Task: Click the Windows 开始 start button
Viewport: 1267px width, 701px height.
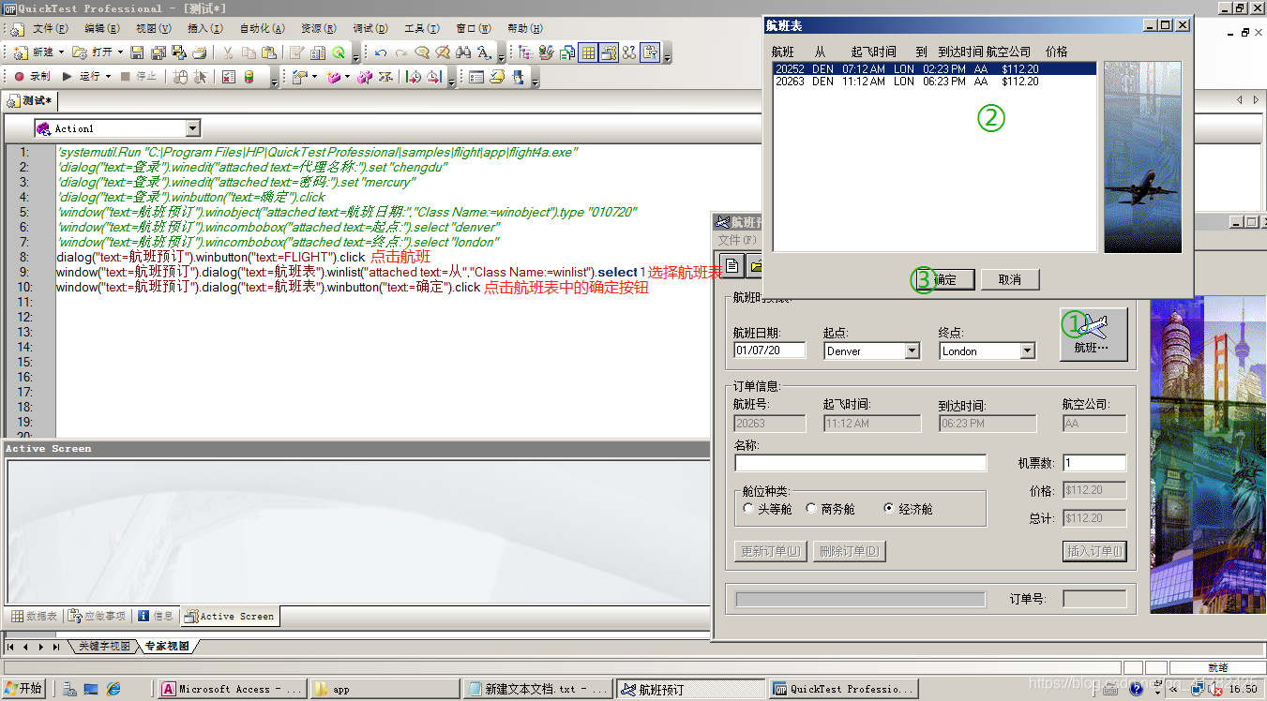Action: click(x=24, y=689)
